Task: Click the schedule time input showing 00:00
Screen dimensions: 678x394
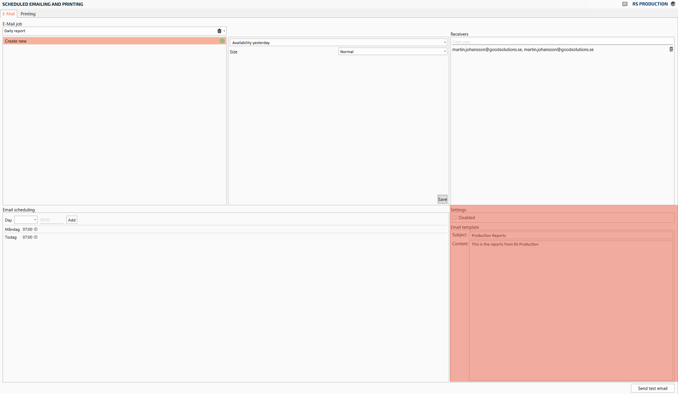Action: coord(52,220)
